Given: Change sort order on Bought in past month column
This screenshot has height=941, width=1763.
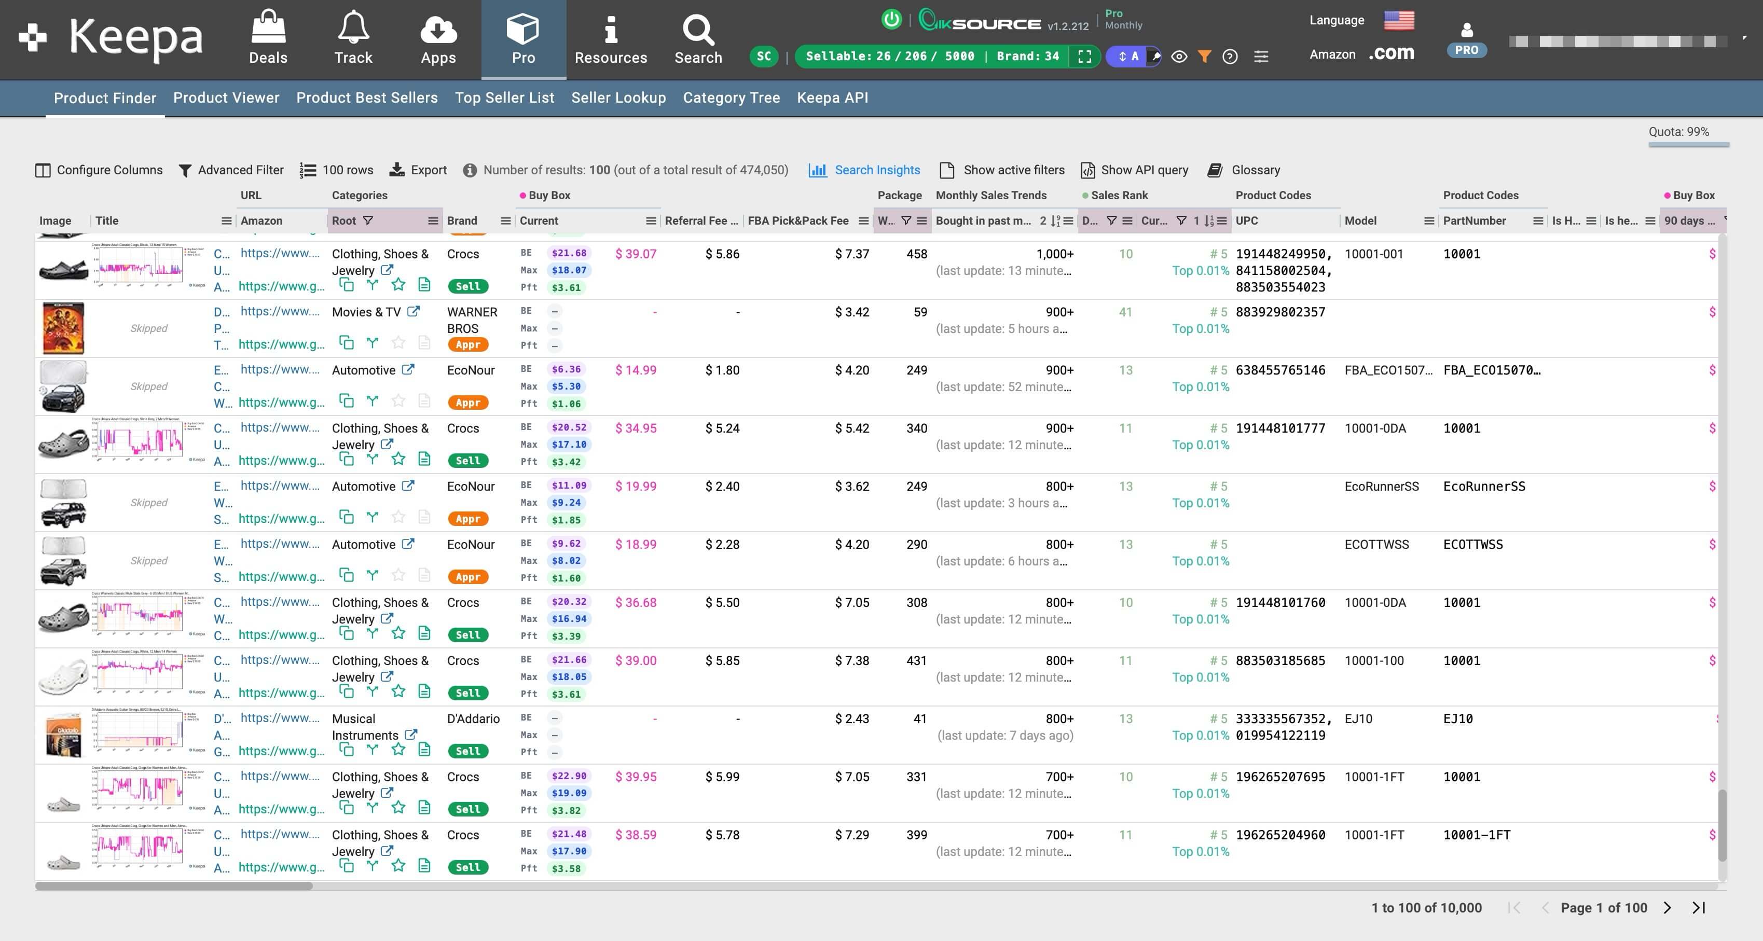Looking at the screenshot, I should click(1054, 220).
